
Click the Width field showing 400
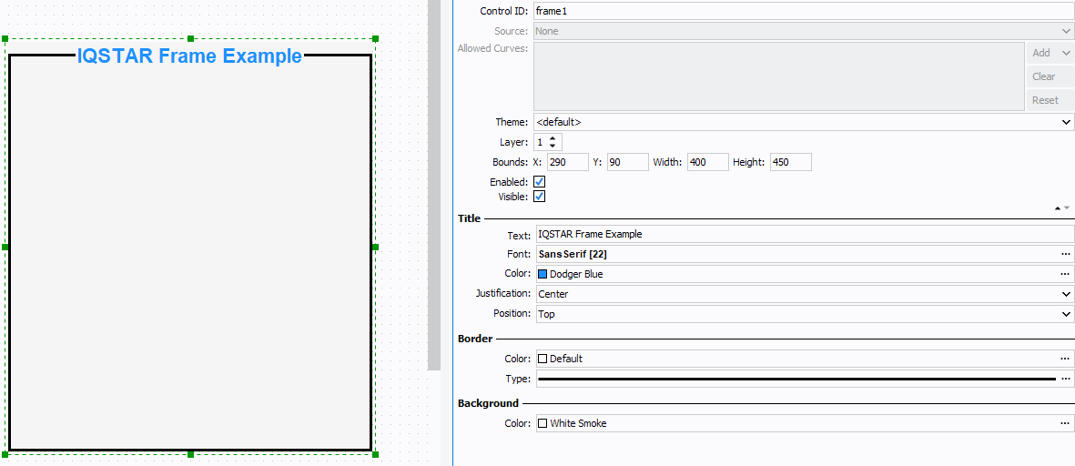tap(707, 162)
